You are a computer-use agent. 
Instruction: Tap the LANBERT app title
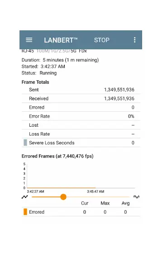pyautogui.click(x=61, y=40)
